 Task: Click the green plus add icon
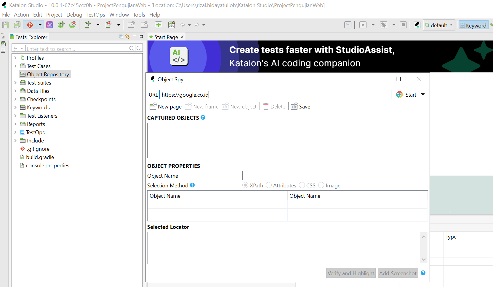[x=159, y=25]
